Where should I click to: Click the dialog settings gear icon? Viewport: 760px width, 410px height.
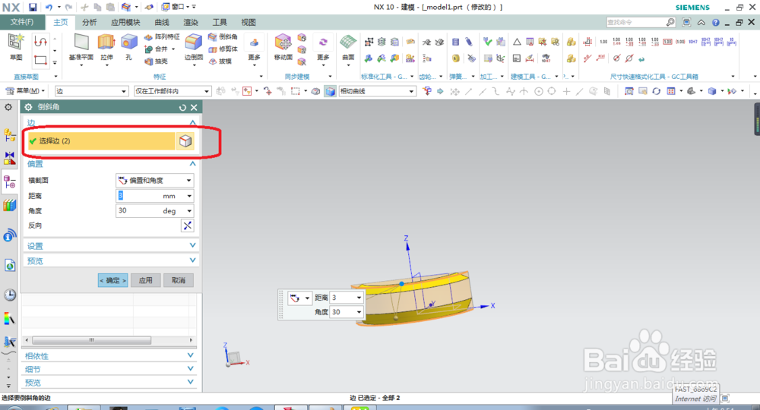[28, 107]
